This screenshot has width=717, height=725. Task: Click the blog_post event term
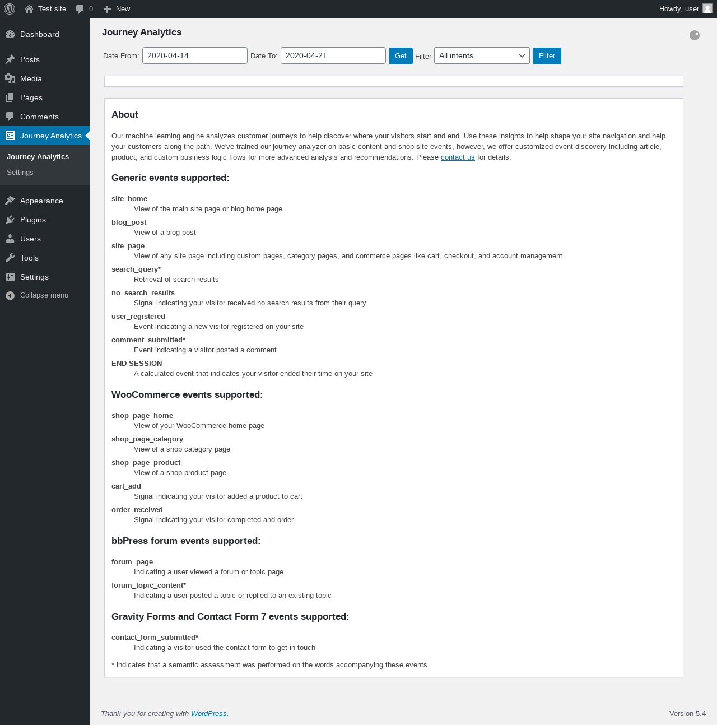129,222
